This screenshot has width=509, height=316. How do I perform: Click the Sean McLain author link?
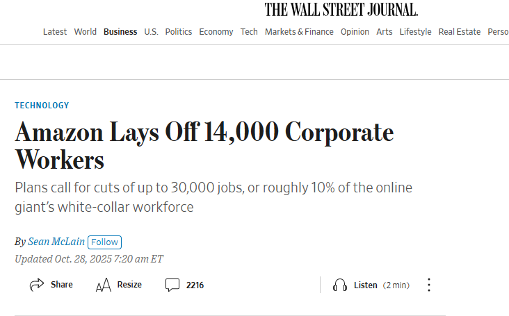(x=56, y=242)
